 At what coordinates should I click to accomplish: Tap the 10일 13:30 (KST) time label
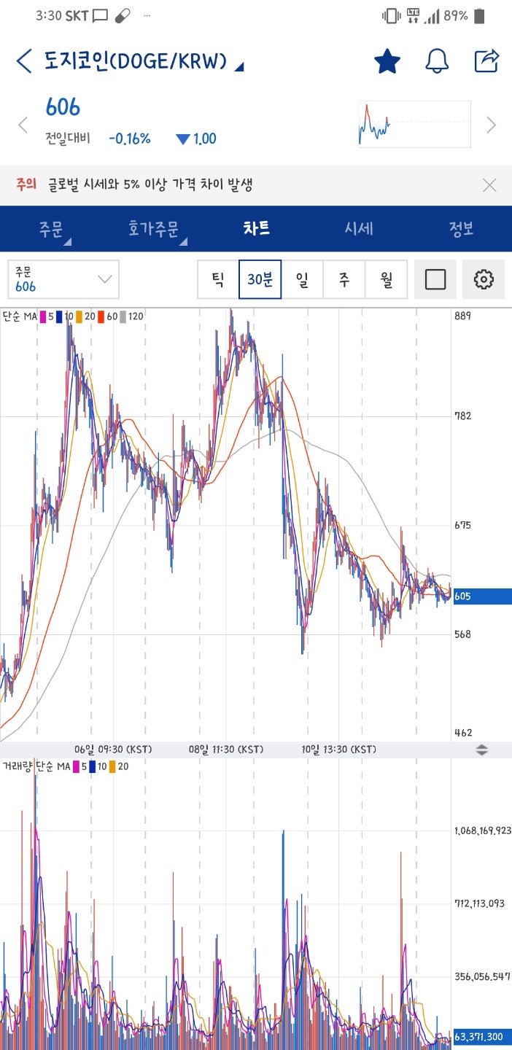[x=338, y=750]
